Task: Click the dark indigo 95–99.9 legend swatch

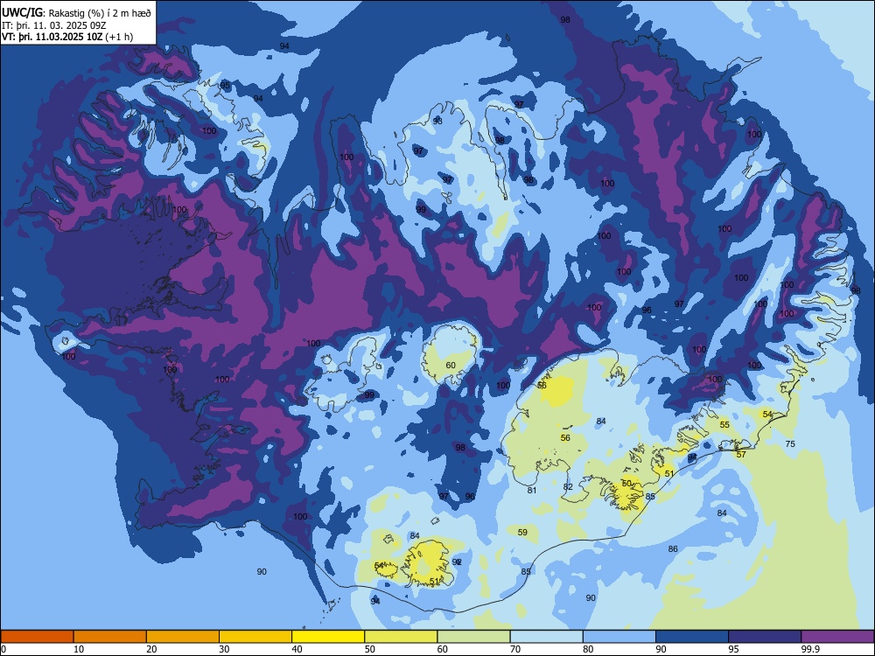Action: point(765,637)
